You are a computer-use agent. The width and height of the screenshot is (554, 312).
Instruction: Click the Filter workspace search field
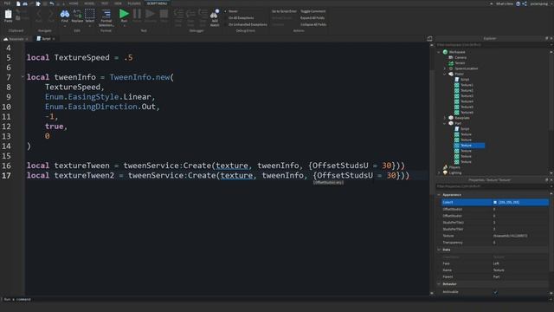[492, 45]
